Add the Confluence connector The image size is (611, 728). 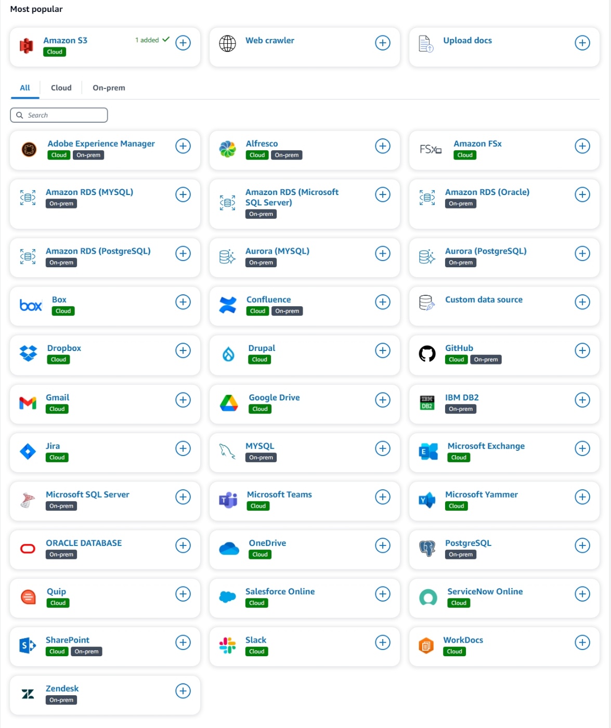(x=383, y=302)
